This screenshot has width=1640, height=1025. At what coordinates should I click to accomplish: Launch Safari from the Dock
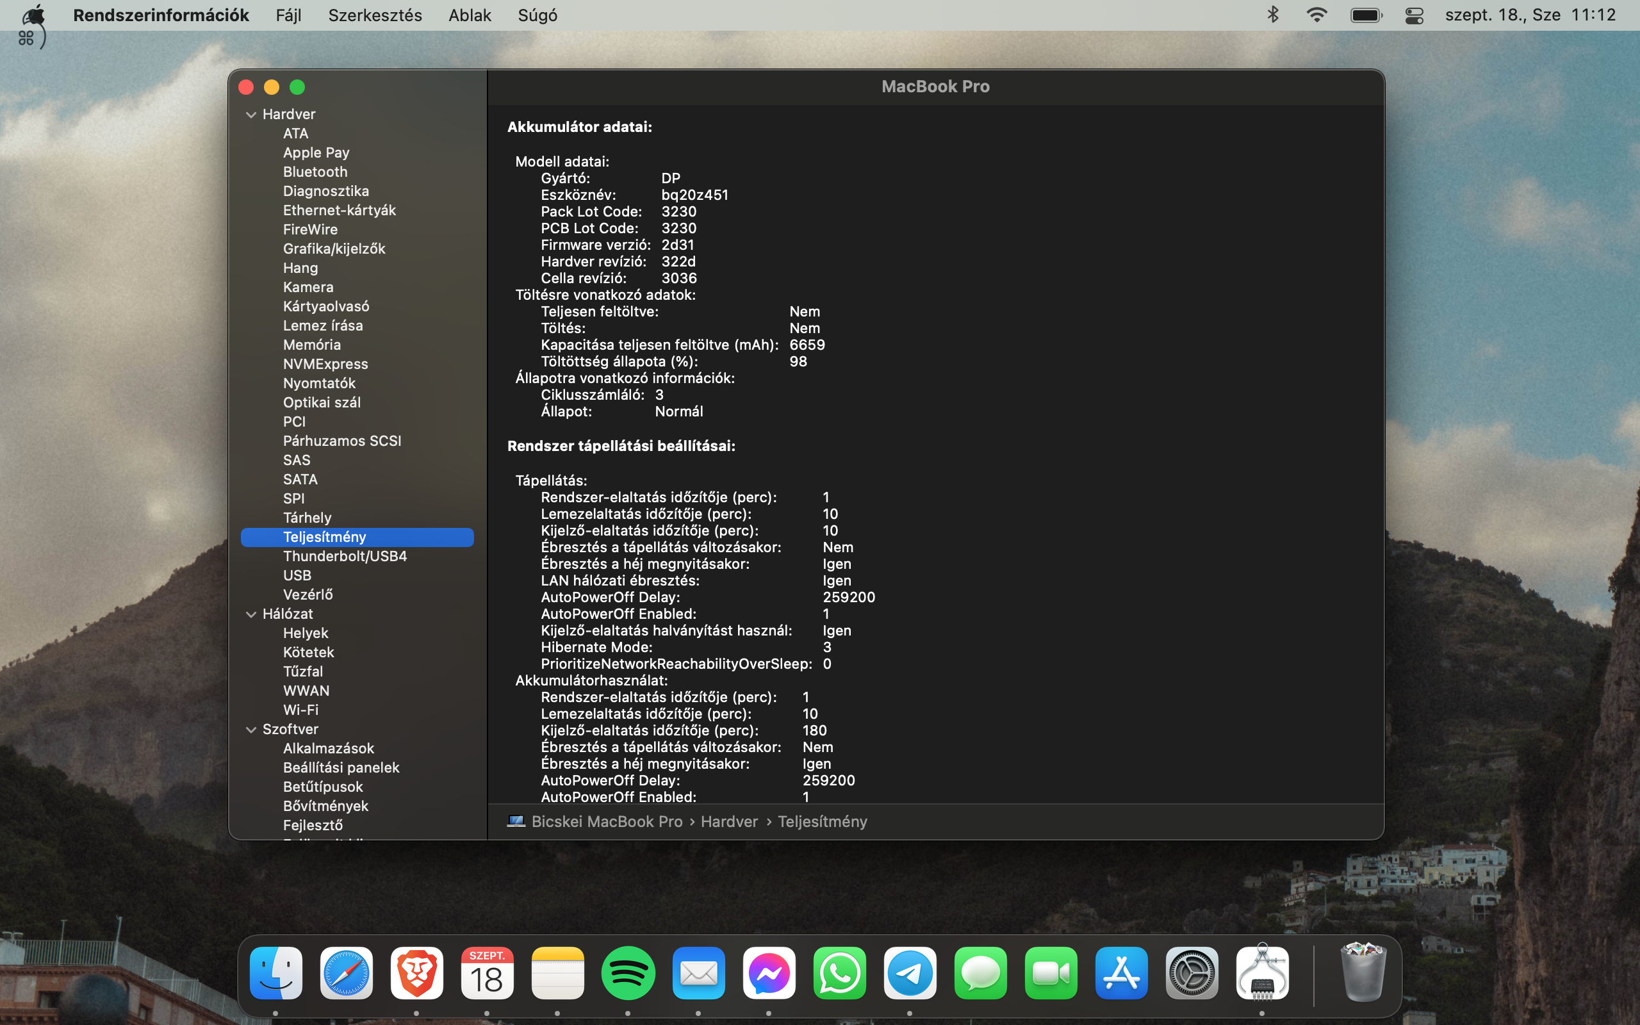pyautogui.click(x=347, y=974)
